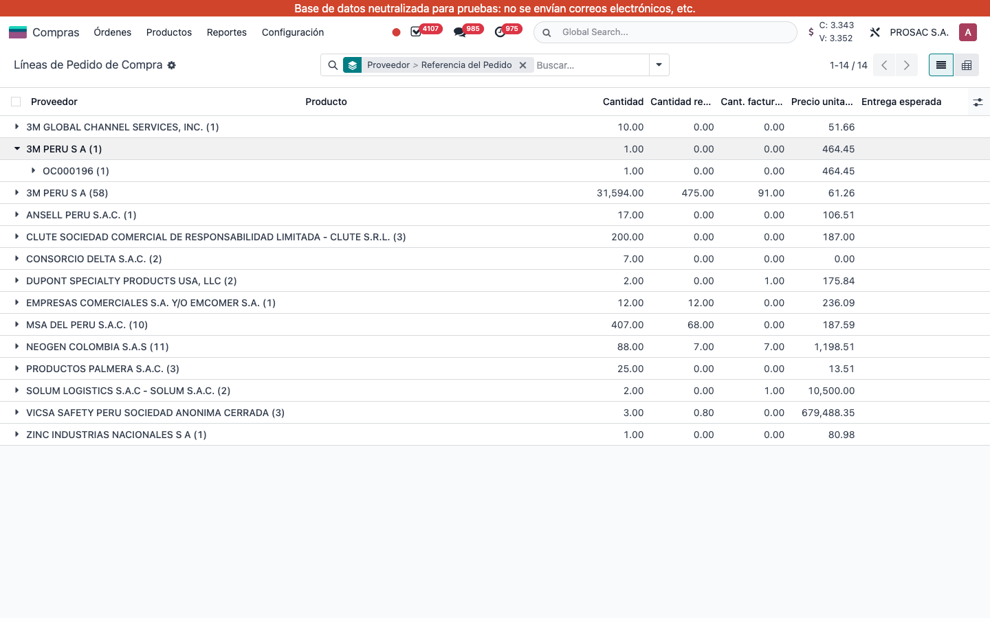990x618 pixels.
Task: Click 1,198.51 price in NEOGEN row
Action: click(x=834, y=347)
